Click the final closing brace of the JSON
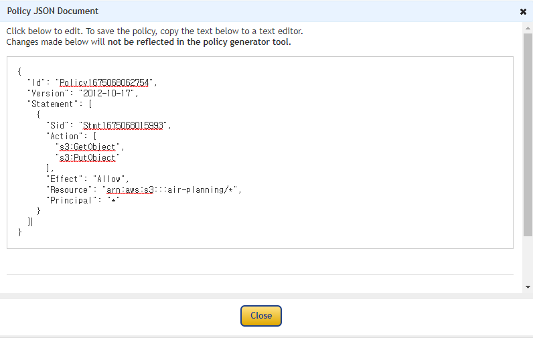Screen dimensions: 533x338 point(19,232)
